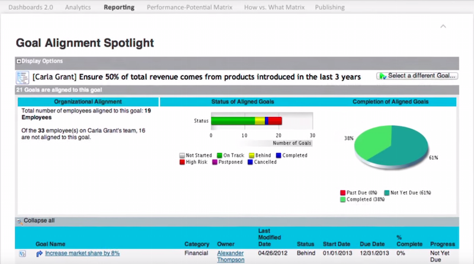Click the aligned-goal arrow icon before Increase market share
This screenshot has height=264, width=474.
point(39,253)
